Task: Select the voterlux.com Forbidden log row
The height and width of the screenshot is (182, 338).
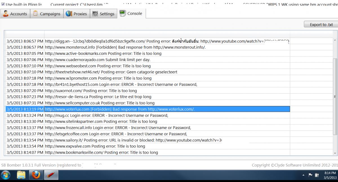Action: pyautogui.click(x=148, y=109)
